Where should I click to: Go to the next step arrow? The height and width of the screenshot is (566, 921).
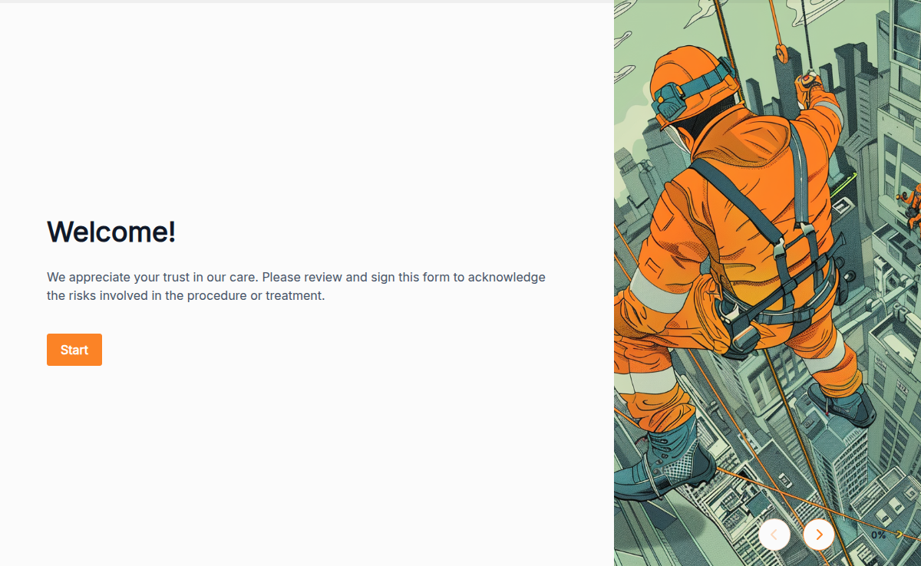coord(819,535)
